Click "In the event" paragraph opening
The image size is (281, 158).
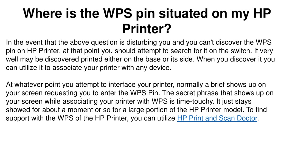(x=24, y=43)
